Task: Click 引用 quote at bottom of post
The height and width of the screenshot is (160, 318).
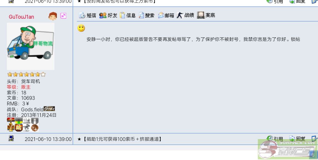Action: coord(275,139)
